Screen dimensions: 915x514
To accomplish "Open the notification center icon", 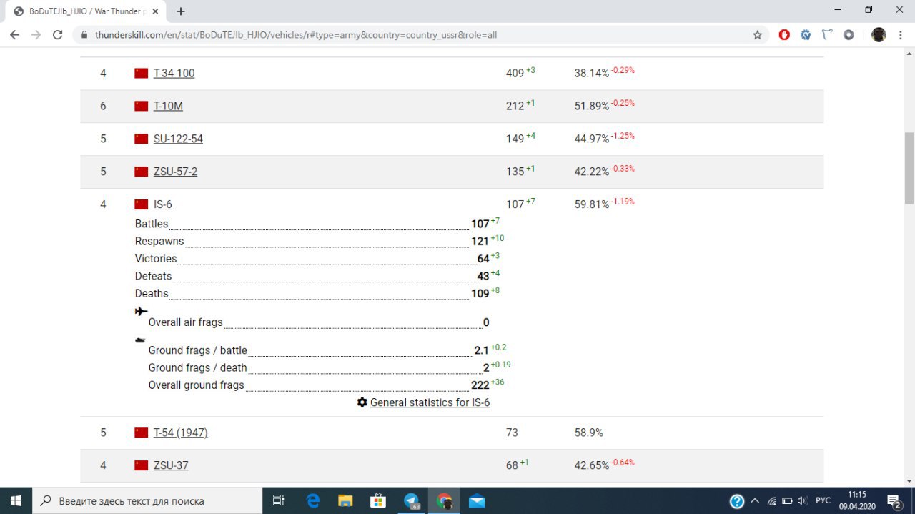I will click(894, 501).
